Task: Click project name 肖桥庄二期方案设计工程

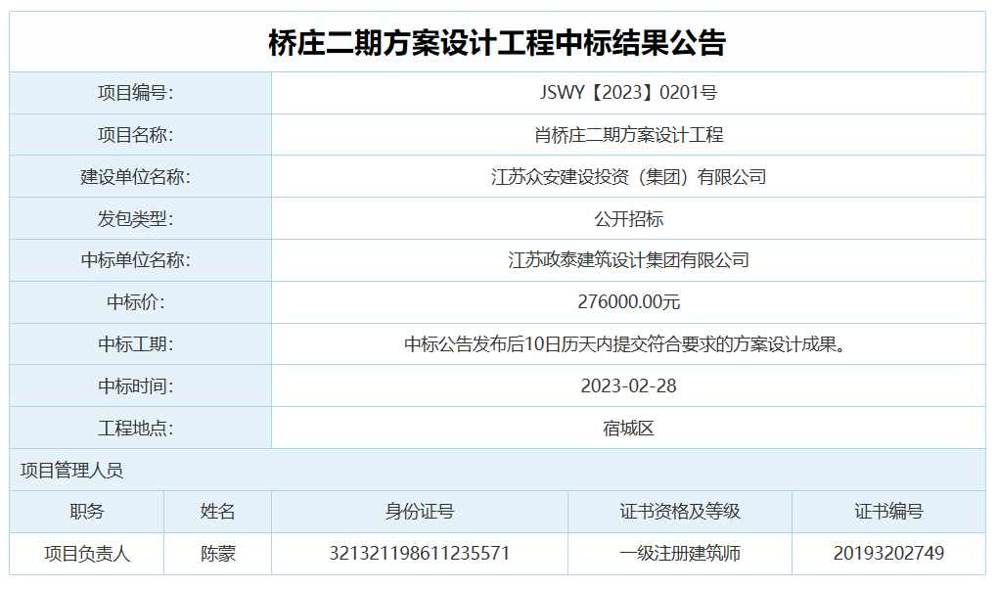Action: click(628, 135)
